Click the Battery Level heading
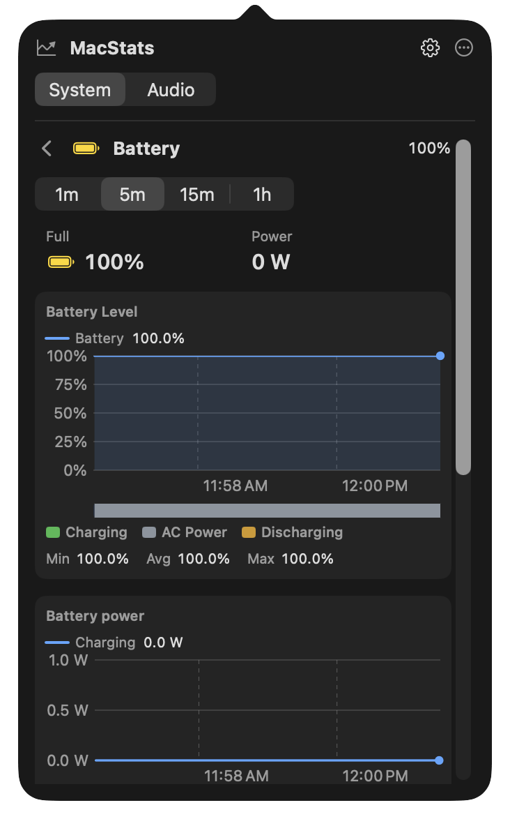This screenshot has width=510, height=819. pyautogui.click(x=92, y=312)
